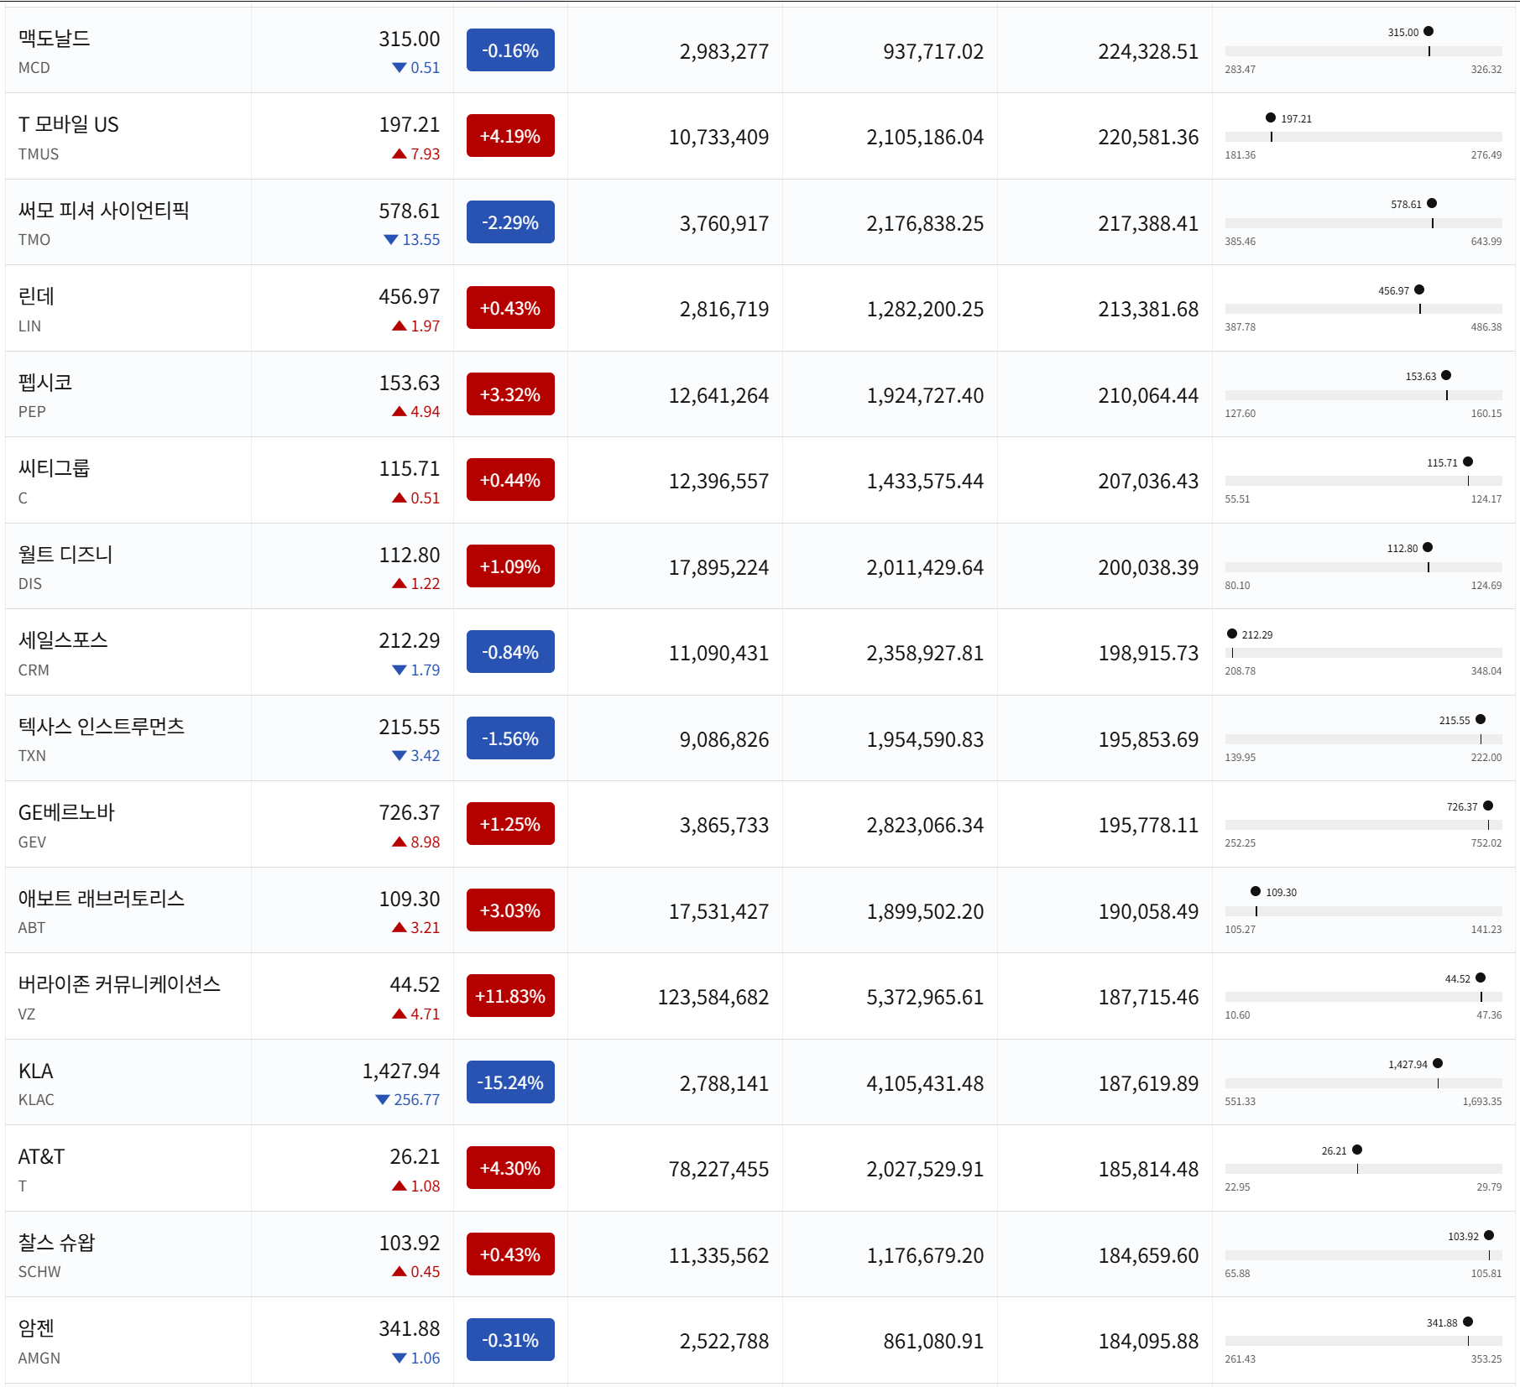Click the +3.32% badge in the 펩시코 row
1520x1387 pixels.
point(510,394)
